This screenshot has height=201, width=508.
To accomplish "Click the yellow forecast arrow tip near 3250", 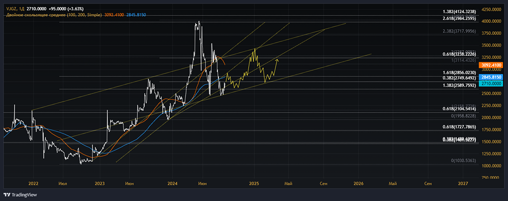I will pyautogui.click(x=277, y=60).
